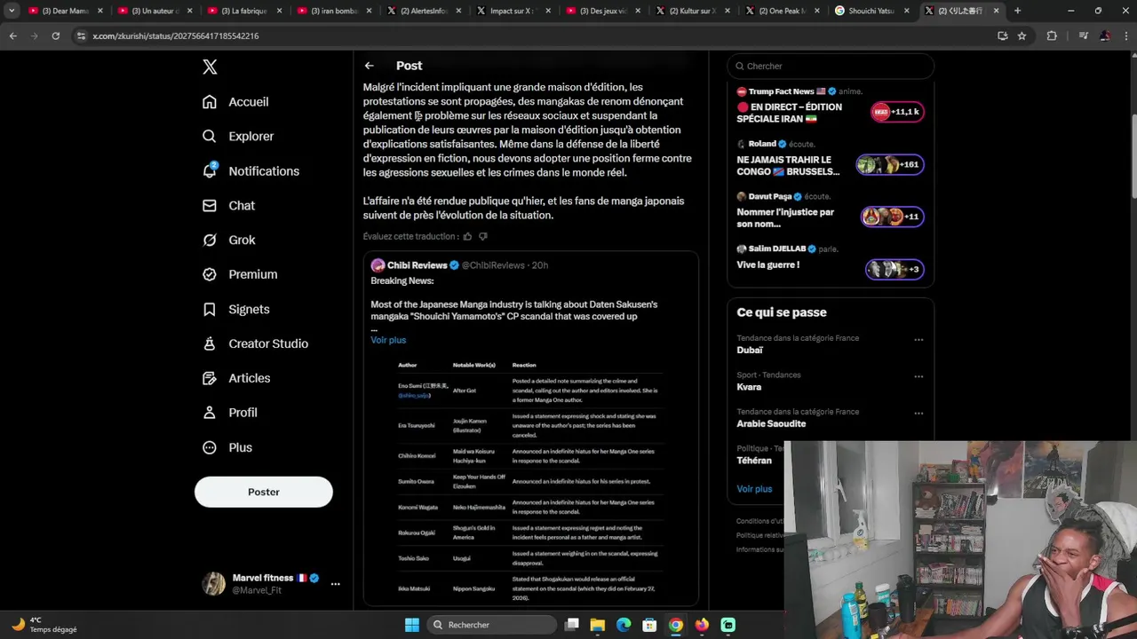
Task: Click the Chercher search field
Action: [x=831, y=66]
